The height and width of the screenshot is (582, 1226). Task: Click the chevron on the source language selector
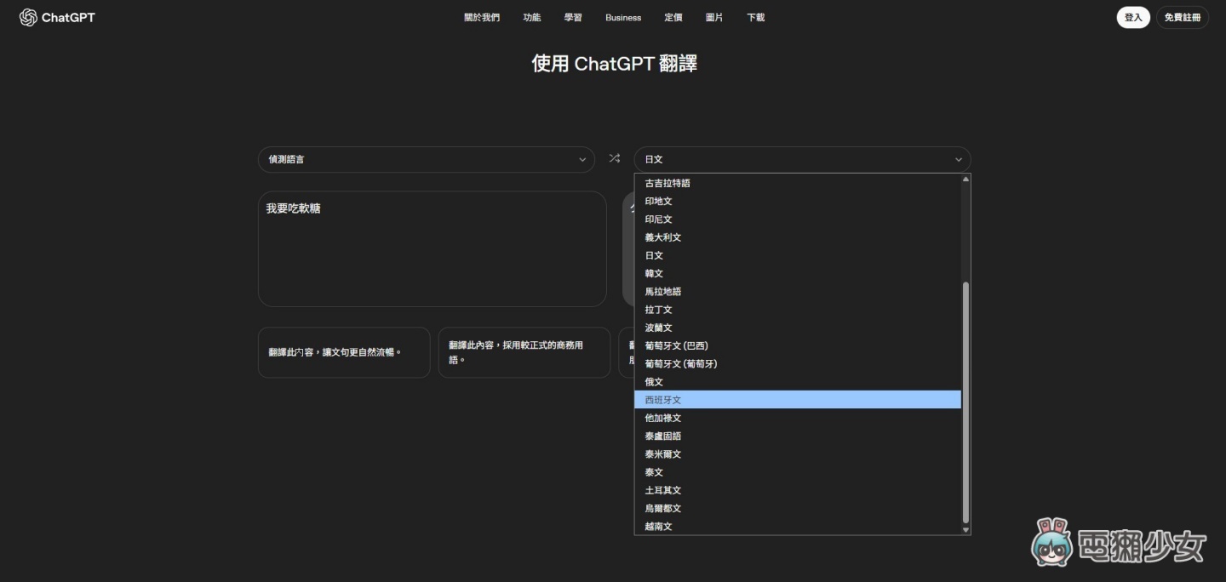click(x=582, y=159)
